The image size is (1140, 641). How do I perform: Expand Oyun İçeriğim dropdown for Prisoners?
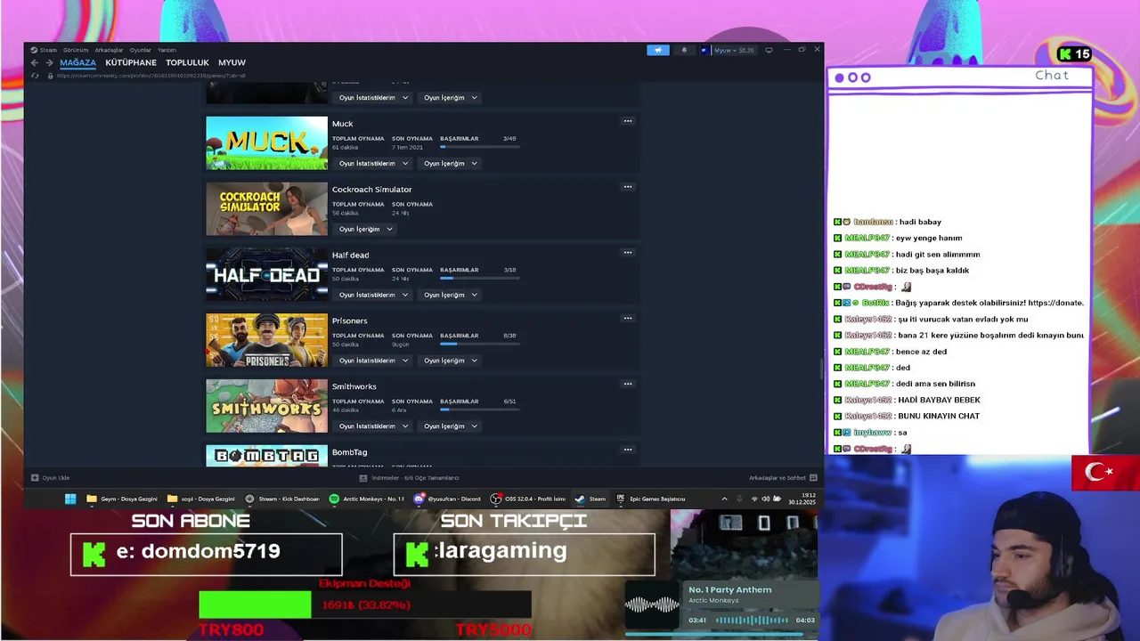coord(450,361)
